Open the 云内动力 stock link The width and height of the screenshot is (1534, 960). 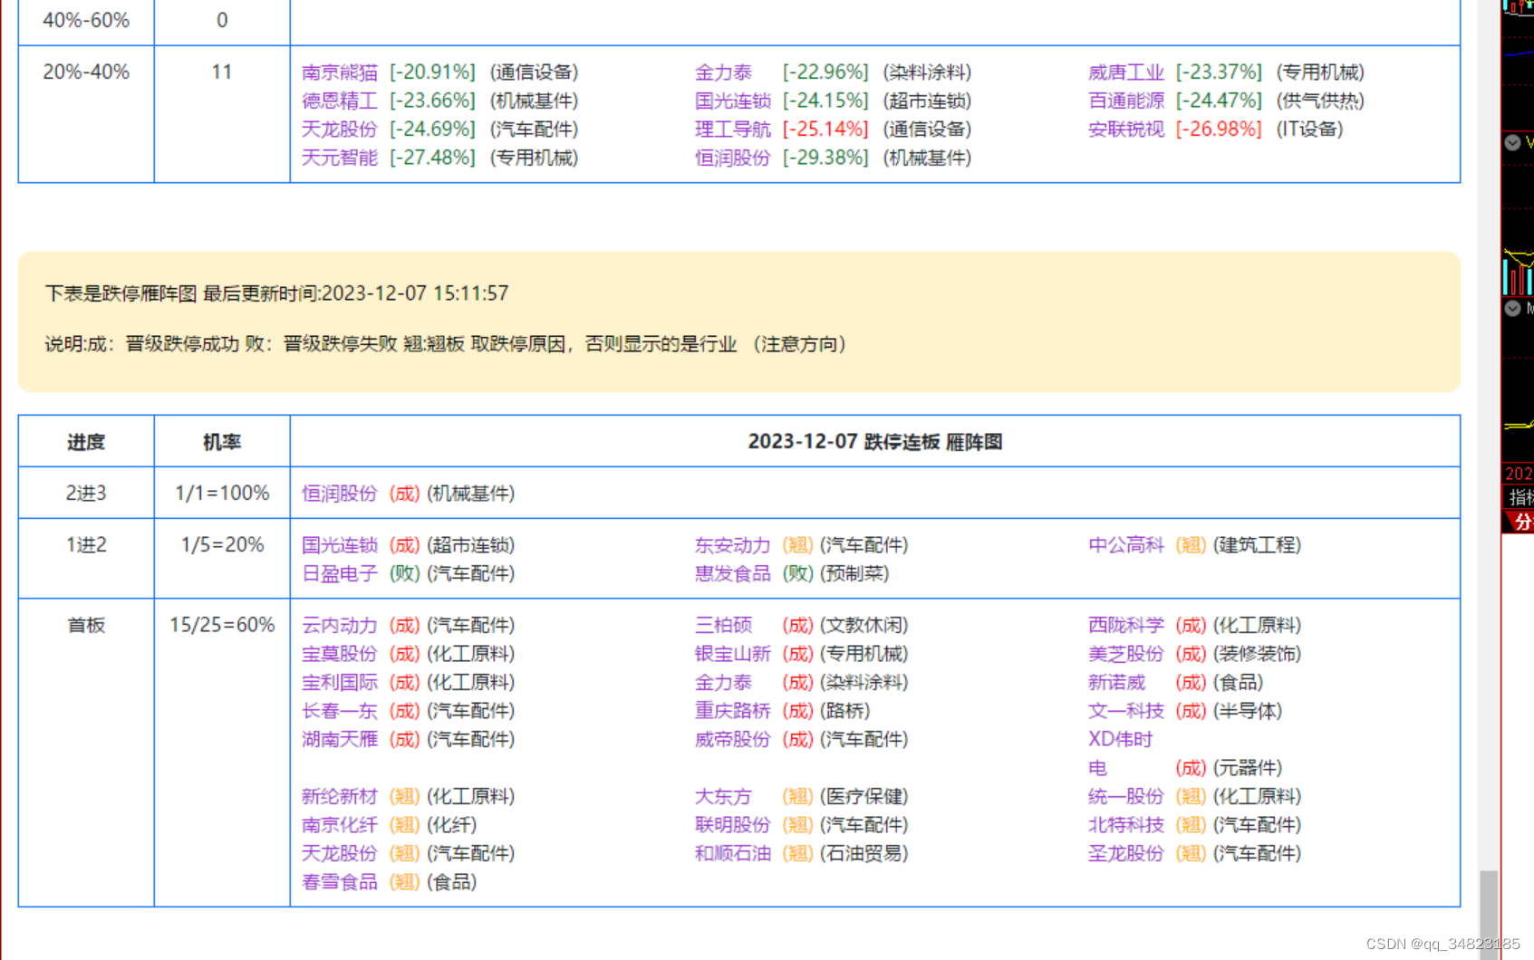click(x=339, y=626)
